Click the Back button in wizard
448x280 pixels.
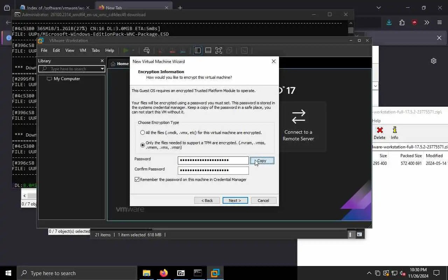coord(207,201)
